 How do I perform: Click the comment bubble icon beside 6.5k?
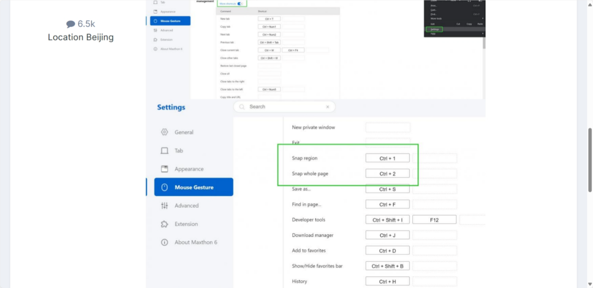tap(71, 24)
